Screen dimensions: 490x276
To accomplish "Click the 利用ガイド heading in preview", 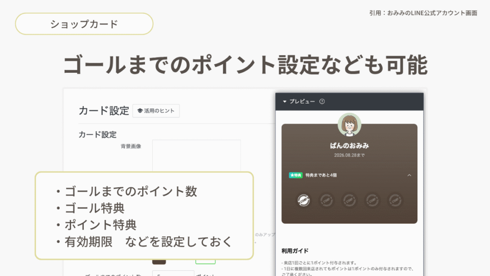I will tap(295, 251).
